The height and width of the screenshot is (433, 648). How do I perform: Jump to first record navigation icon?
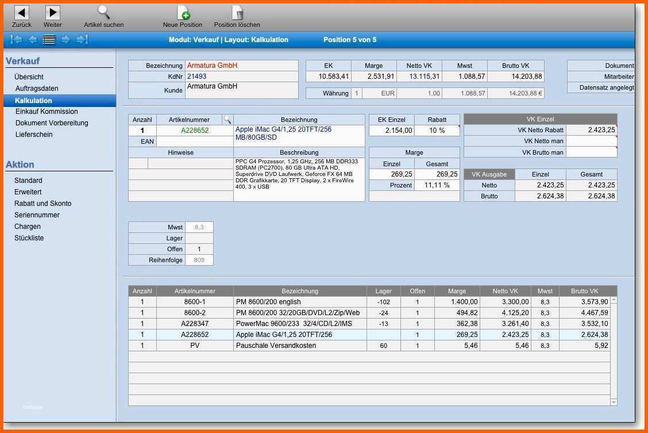[16, 39]
